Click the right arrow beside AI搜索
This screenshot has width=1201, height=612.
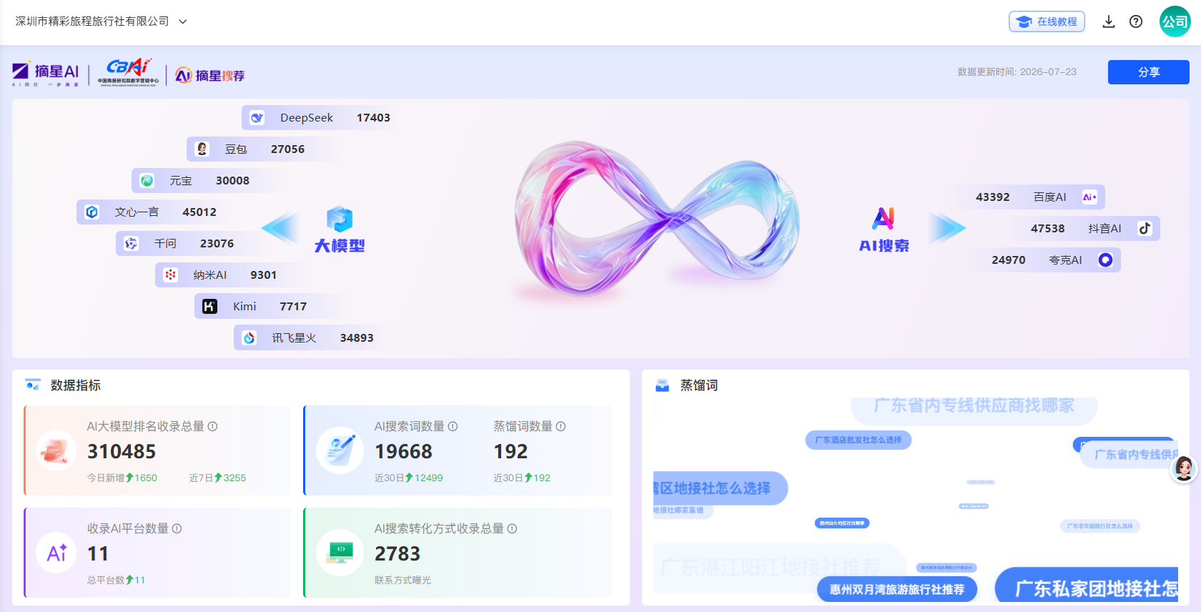coord(947,228)
